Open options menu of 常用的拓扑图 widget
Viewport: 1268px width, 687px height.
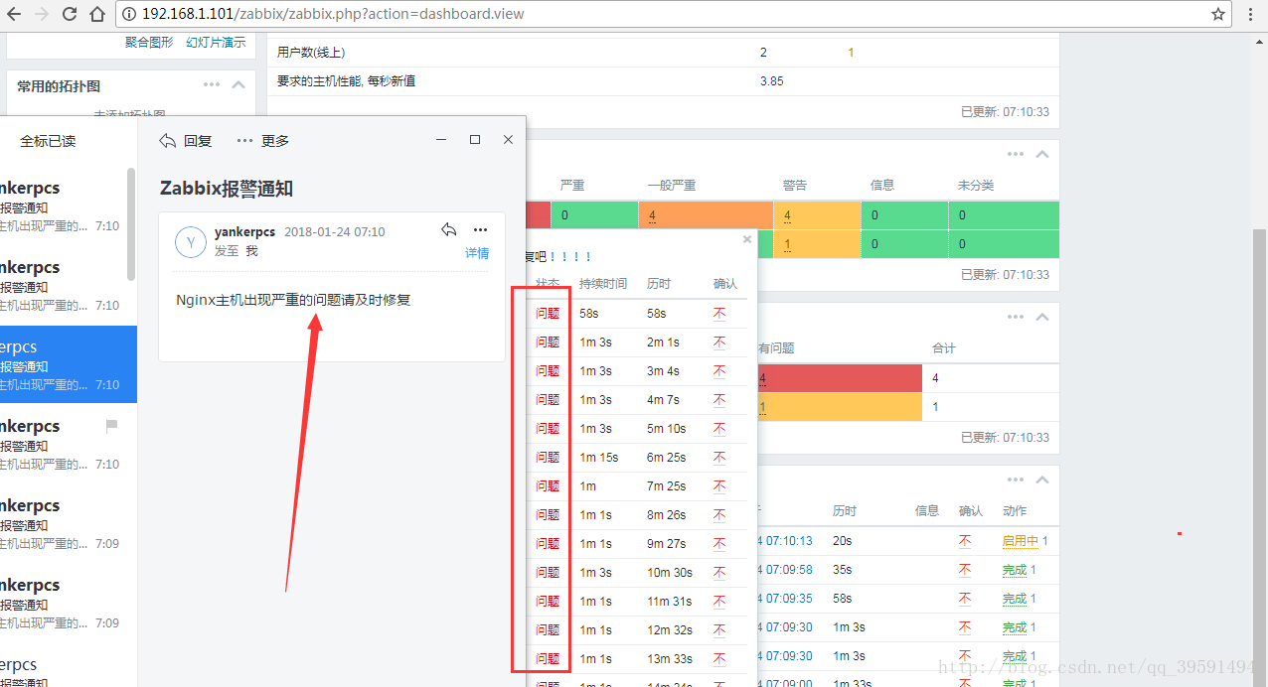pyautogui.click(x=212, y=85)
